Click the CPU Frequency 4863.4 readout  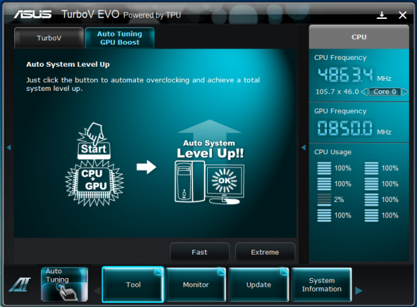[x=345, y=75]
